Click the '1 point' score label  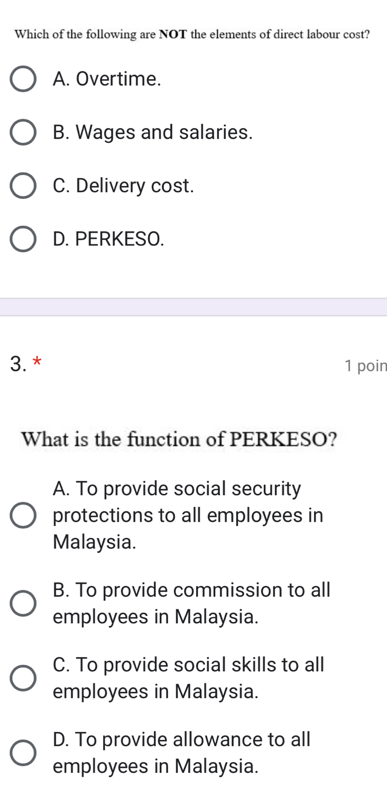(365, 366)
